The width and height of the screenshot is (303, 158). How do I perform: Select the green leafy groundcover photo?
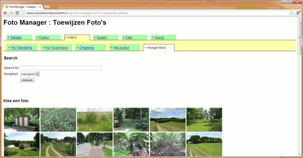point(58,119)
